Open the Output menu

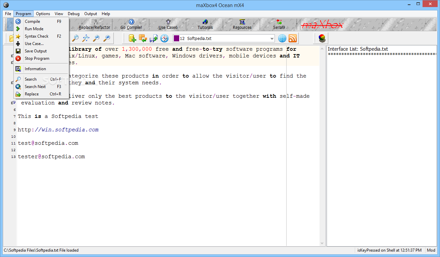point(91,14)
